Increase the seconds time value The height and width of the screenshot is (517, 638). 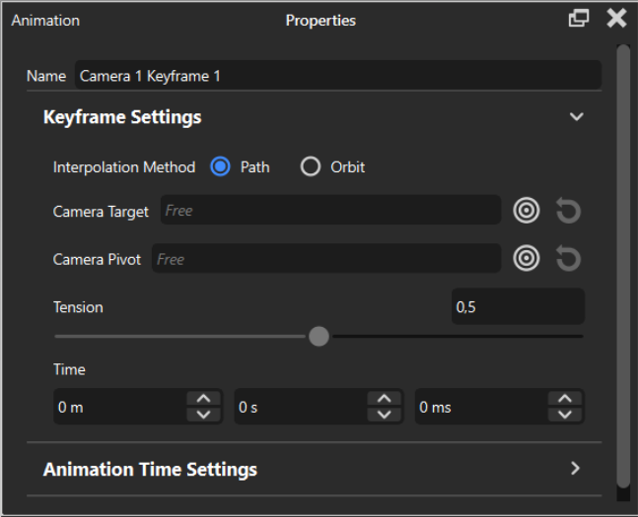(384, 399)
